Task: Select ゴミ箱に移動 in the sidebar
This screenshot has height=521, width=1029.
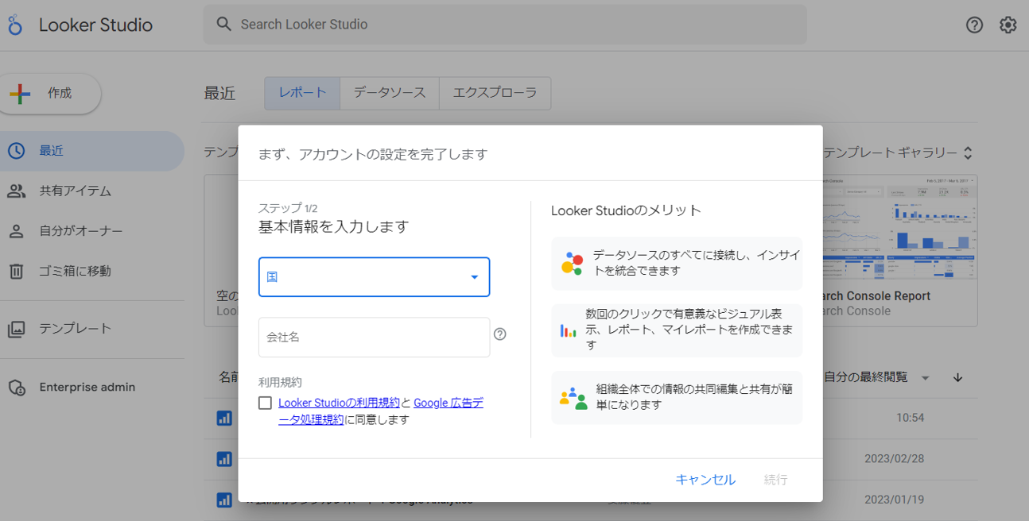Action: click(x=92, y=271)
